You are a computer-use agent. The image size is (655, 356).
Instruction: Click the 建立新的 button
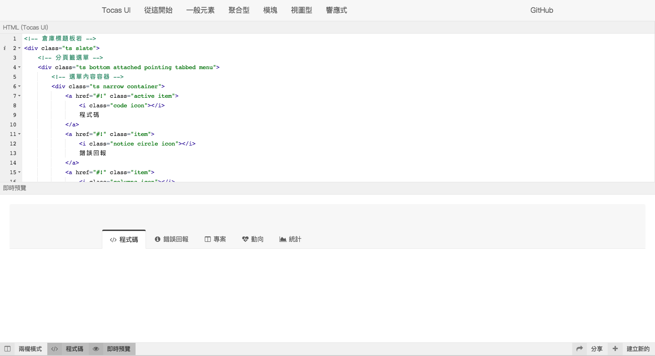(638, 349)
